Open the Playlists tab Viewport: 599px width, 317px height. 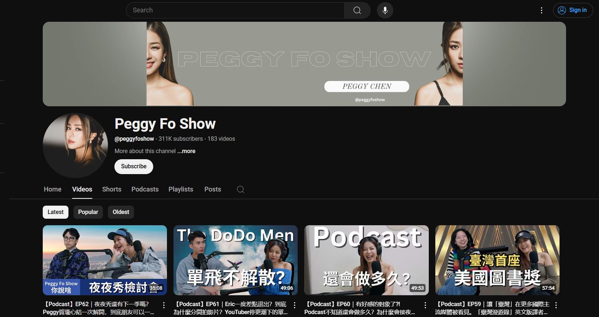pos(181,189)
